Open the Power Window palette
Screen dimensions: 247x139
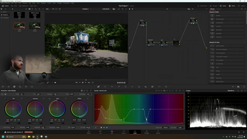pos(125,86)
